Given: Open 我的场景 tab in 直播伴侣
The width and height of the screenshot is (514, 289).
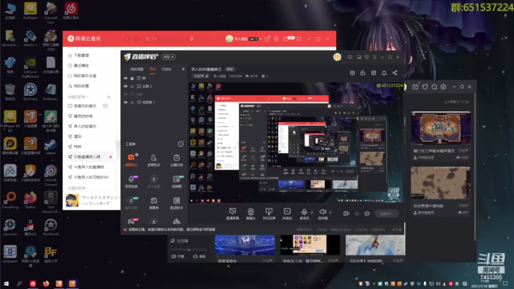Looking at the screenshot, I should [137, 69].
